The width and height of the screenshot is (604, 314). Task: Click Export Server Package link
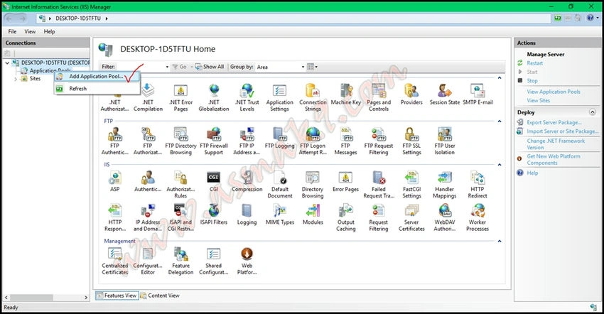pyautogui.click(x=554, y=122)
